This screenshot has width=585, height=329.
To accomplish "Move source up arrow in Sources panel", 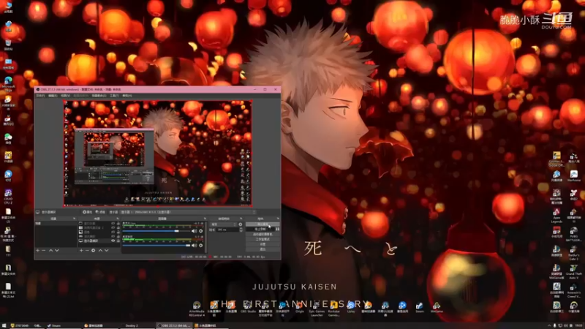I will click(101, 250).
